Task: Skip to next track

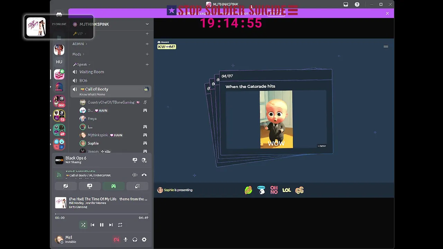Action: [111, 225]
